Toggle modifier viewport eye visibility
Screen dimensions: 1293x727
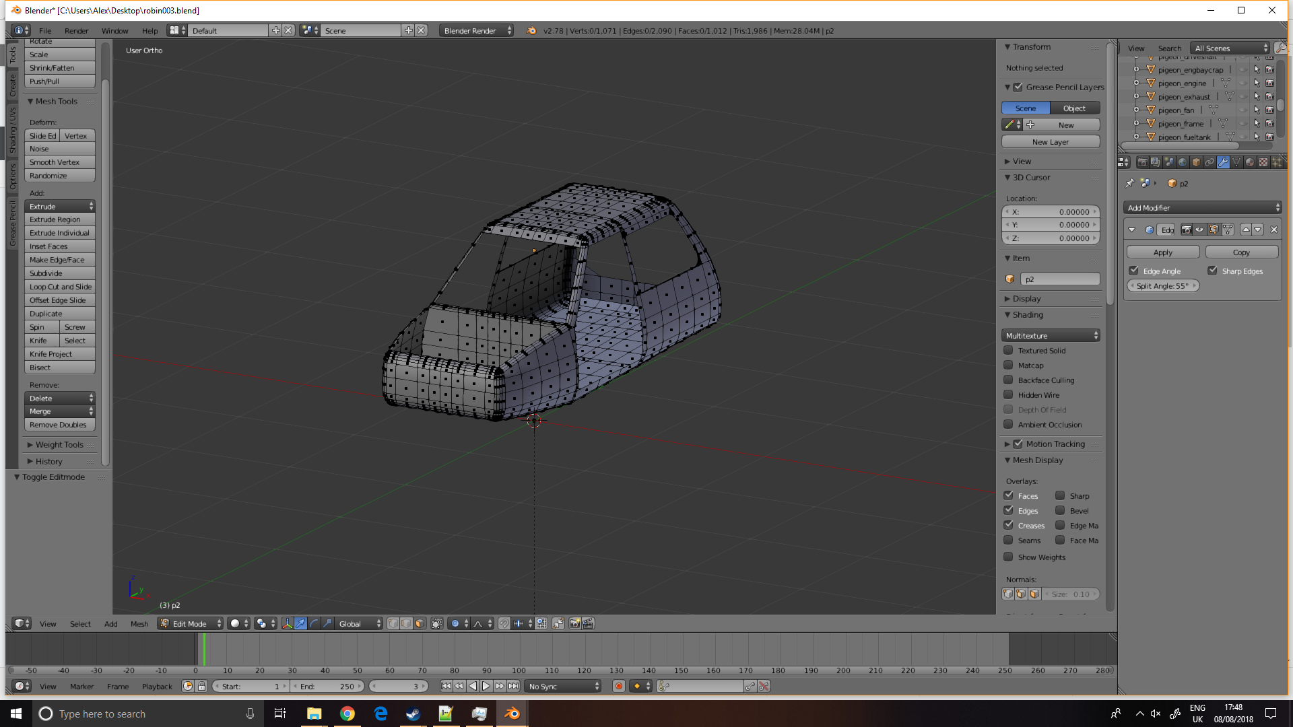[1199, 230]
